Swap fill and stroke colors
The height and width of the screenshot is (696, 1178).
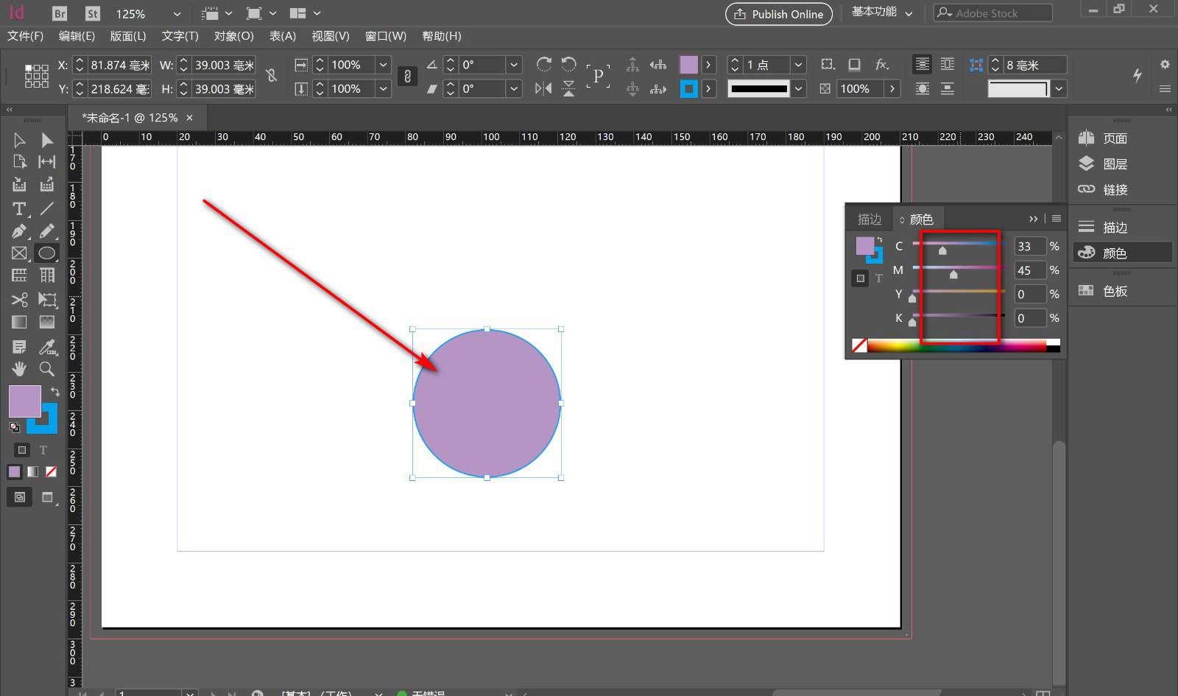tap(55, 391)
